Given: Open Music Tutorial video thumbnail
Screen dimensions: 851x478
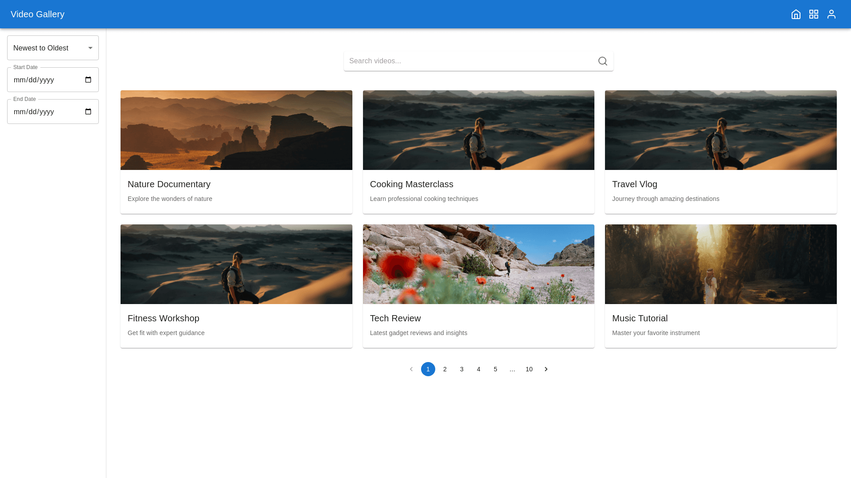Looking at the screenshot, I should 720,264.
